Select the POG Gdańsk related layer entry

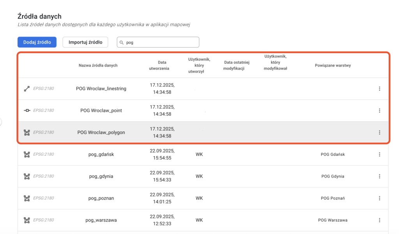(332, 154)
